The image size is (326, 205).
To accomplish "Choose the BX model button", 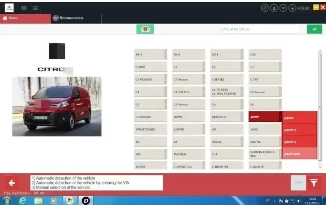I will pyautogui.click(x=150, y=142).
